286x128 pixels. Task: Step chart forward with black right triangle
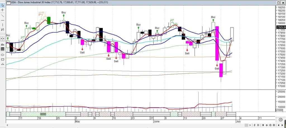coord(282,125)
